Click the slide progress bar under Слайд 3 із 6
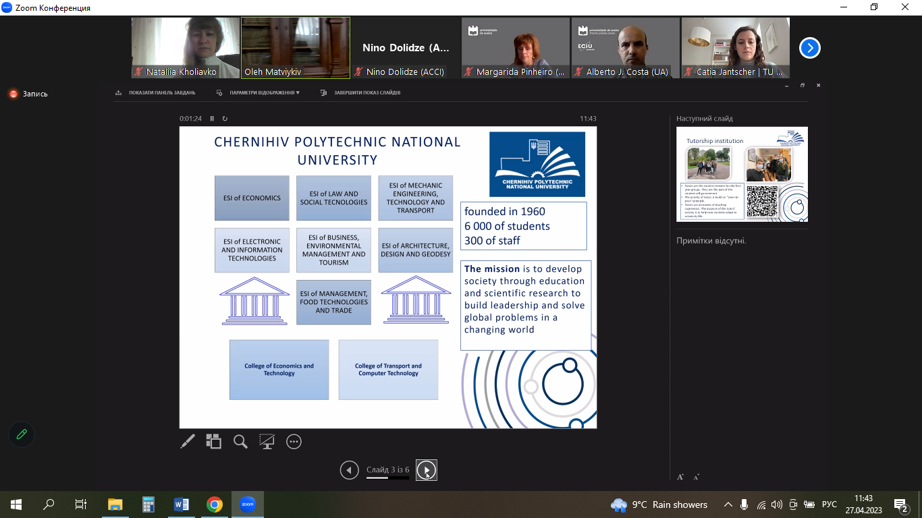 pyautogui.click(x=387, y=478)
